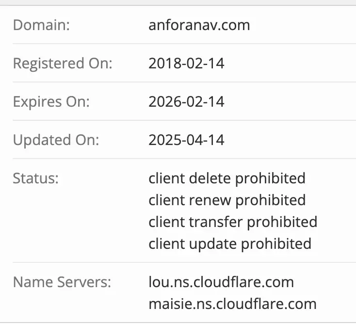The width and height of the screenshot is (356, 324).
Task: Select the anforanav.com domain value
Action: pos(199,25)
